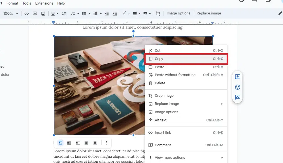Click the Lorem ipsum caption above image

click(133, 27)
